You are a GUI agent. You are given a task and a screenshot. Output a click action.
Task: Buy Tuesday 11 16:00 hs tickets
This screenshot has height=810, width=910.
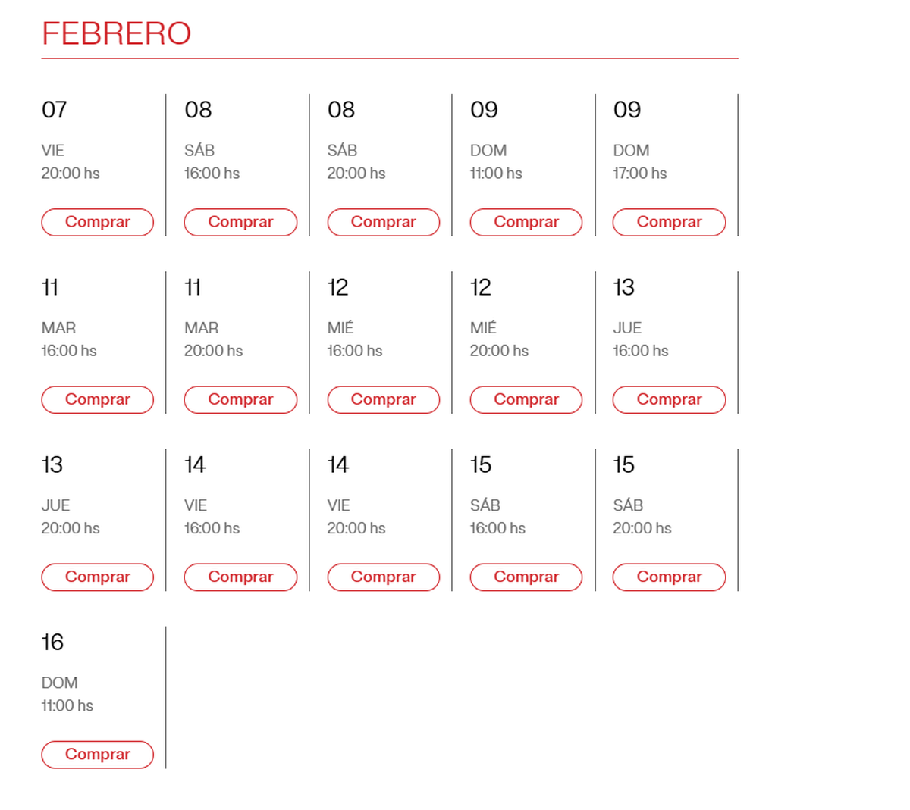[x=97, y=399]
